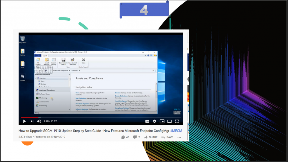This screenshot has width=288, height=162.
Task: Select the Search ribbon tab
Action: (x=45, y=56)
